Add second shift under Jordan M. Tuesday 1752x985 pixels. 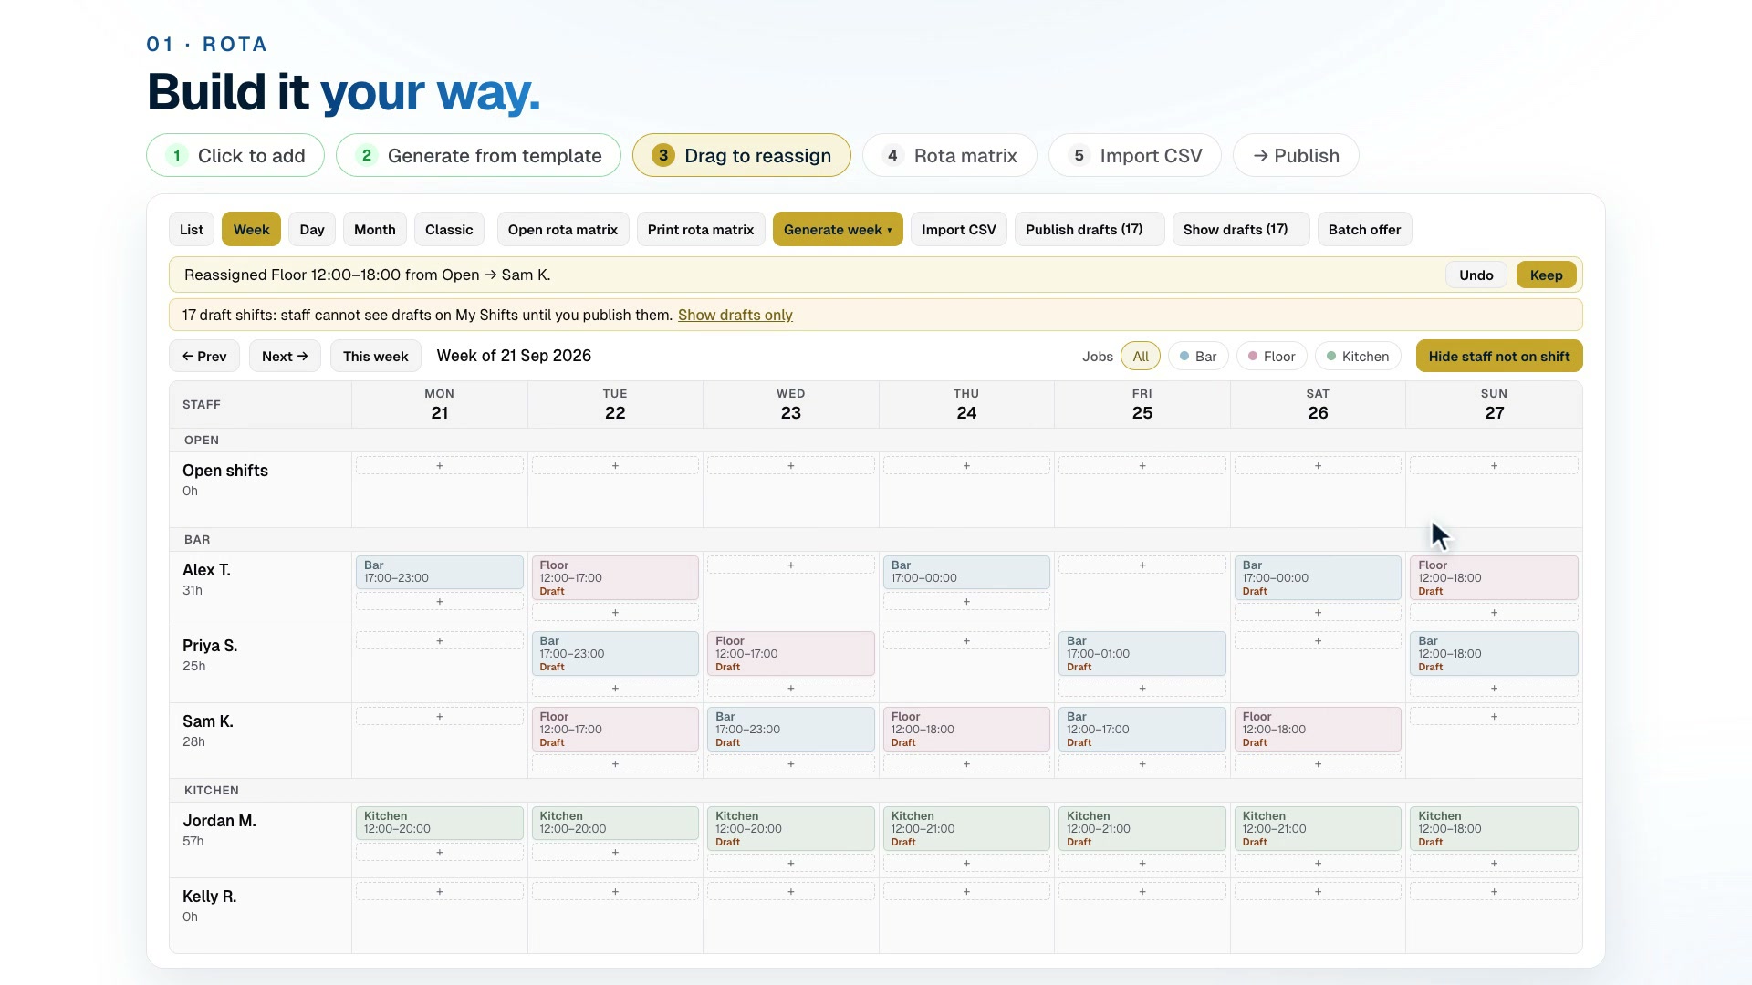615,853
